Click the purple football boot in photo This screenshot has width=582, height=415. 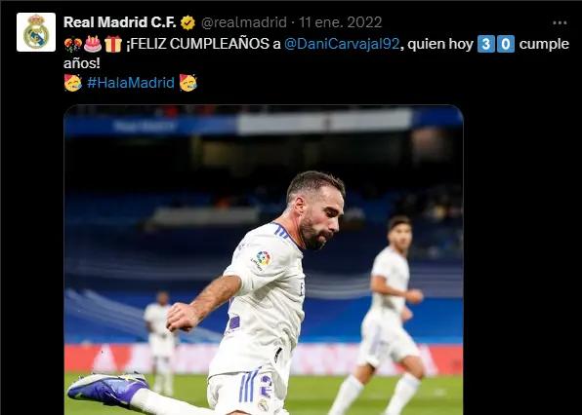108,388
